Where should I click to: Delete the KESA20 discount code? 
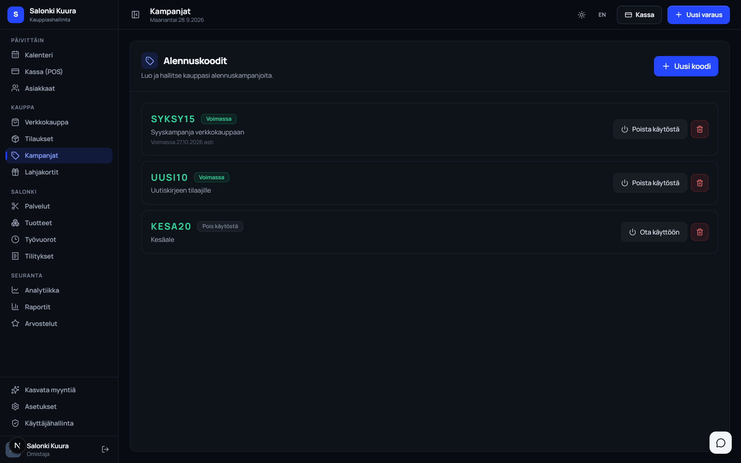pyautogui.click(x=700, y=232)
